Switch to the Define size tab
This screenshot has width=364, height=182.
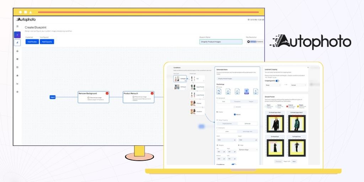pos(247,123)
